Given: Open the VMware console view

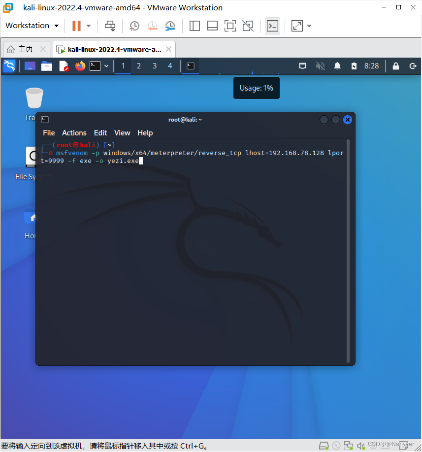Looking at the screenshot, I should point(272,26).
